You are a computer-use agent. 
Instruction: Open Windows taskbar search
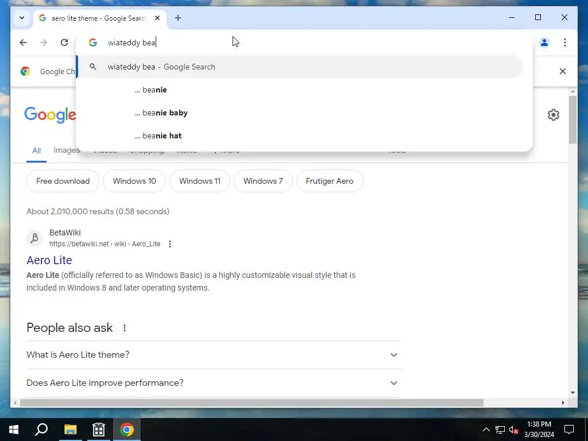pos(41,430)
